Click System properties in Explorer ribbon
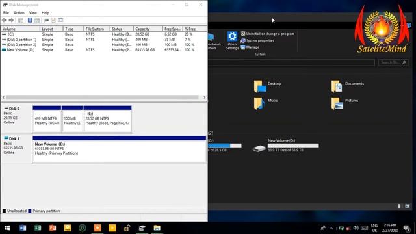This screenshot has height=234, width=416. pos(257,40)
